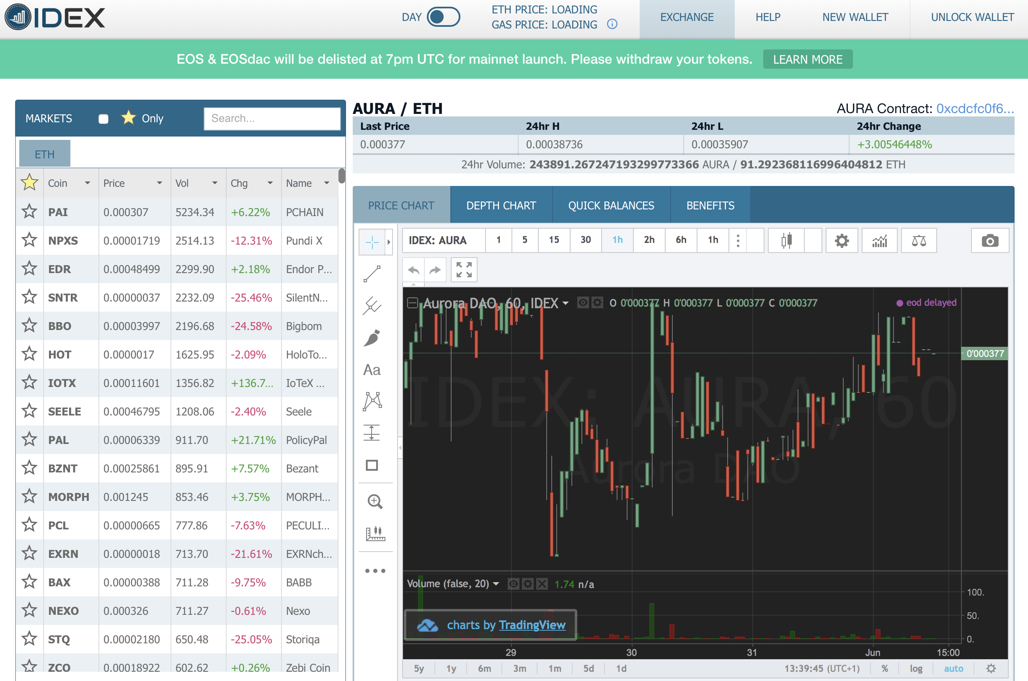Open compare symbols scales icon
The width and height of the screenshot is (1028, 681).
919,240
